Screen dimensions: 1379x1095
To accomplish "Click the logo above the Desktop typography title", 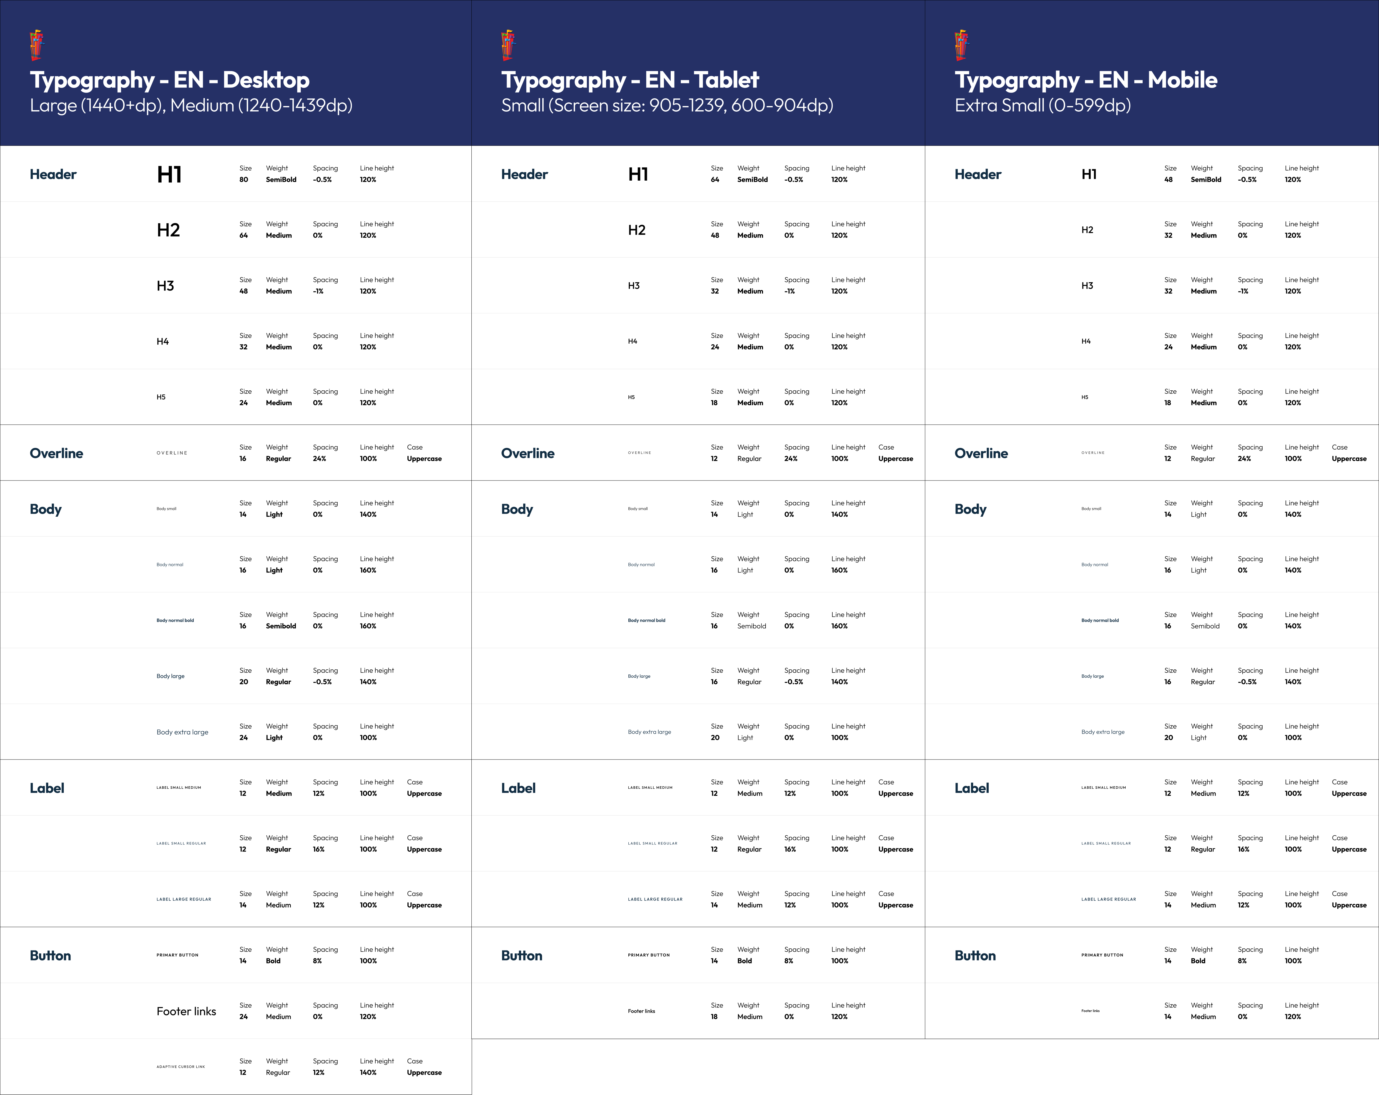I will pyautogui.click(x=37, y=45).
